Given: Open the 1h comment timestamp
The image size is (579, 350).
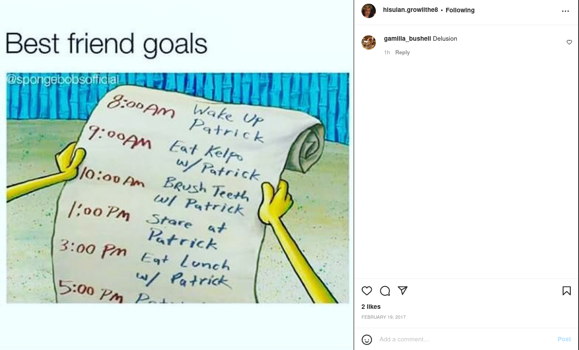Looking at the screenshot, I should pos(387,53).
